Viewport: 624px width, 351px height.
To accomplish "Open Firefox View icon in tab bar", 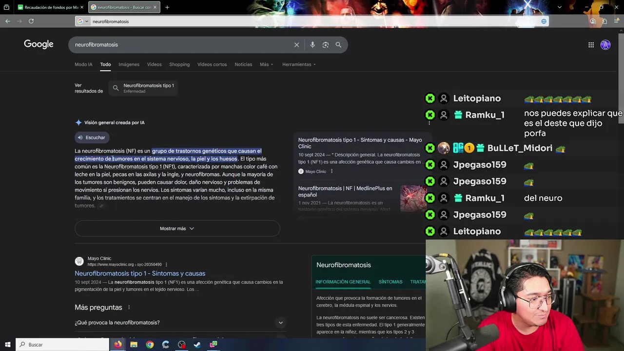I will click(x=6, y=7).
